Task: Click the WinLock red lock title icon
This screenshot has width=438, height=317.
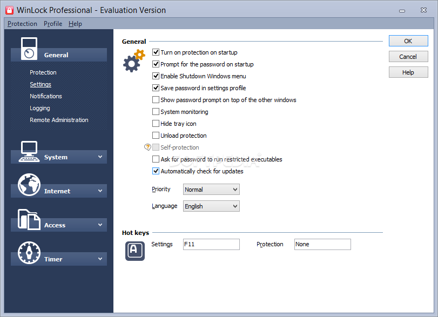Action: pyautogui.click(x=10, y=10)
